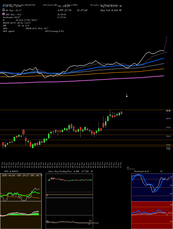Open the intraday MR line panel

tap(69, 222)
